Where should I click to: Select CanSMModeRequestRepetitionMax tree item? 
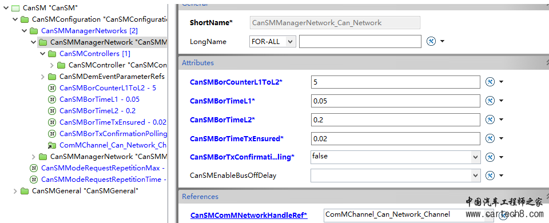pyautogui.click(x=103, y=168)
